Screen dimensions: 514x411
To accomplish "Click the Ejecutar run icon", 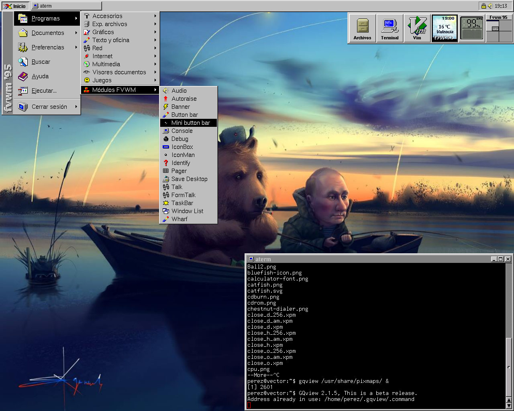I will point(23,91).
